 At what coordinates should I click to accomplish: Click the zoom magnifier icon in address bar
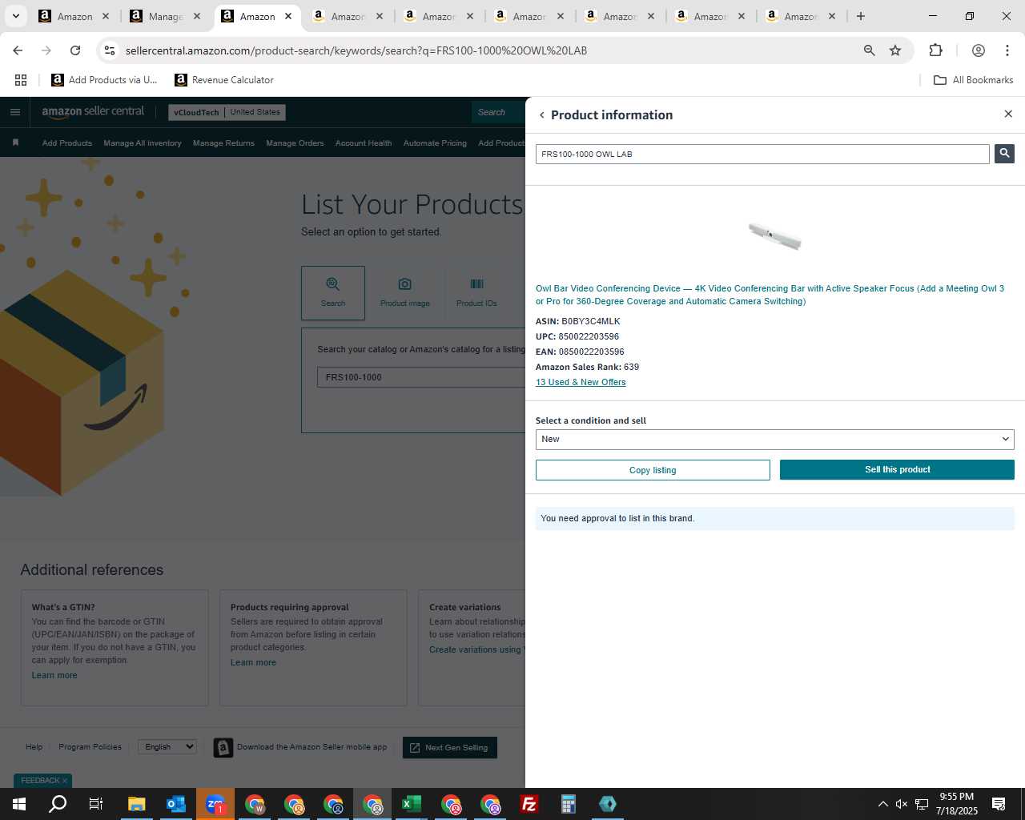point(869,50)
